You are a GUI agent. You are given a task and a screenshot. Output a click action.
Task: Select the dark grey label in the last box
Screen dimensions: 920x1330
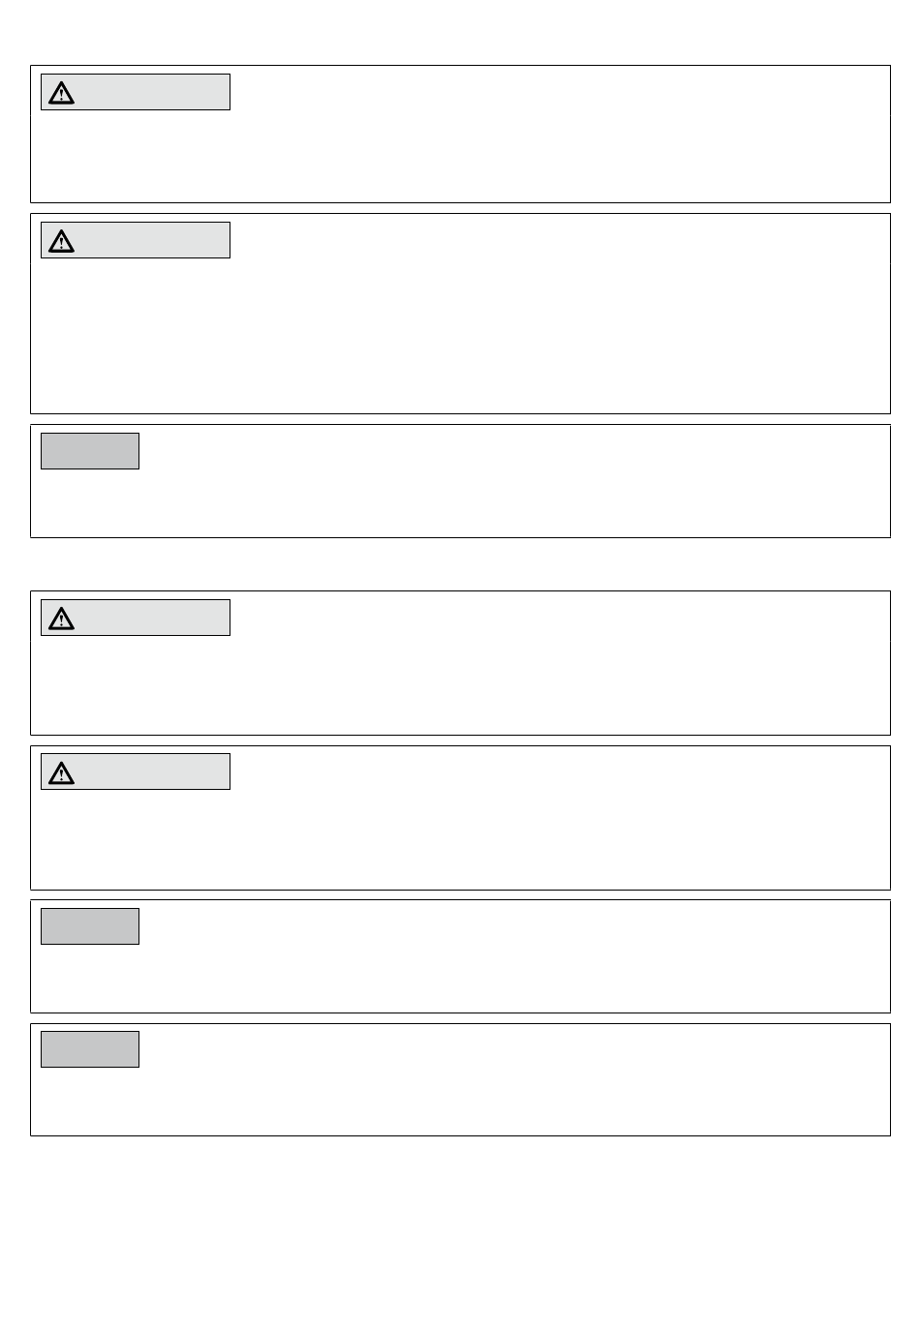[x=90, y=1049]
